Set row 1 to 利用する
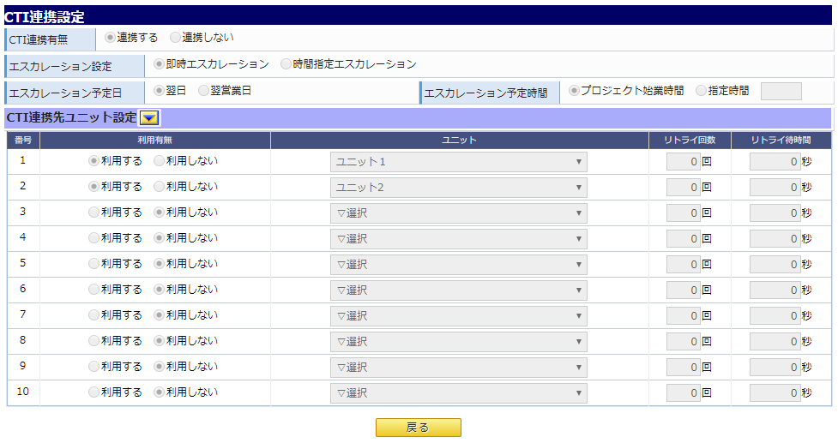Screen dimensions: 838x443 tap(93, 160)
